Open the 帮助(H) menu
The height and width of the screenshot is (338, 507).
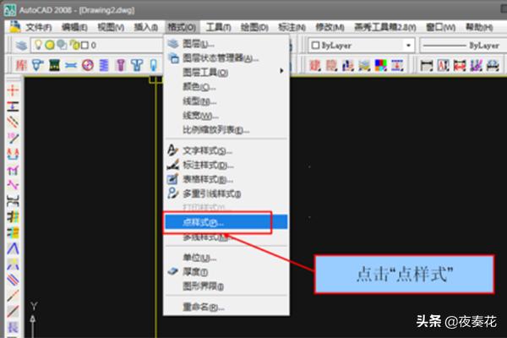coord(479,27)
